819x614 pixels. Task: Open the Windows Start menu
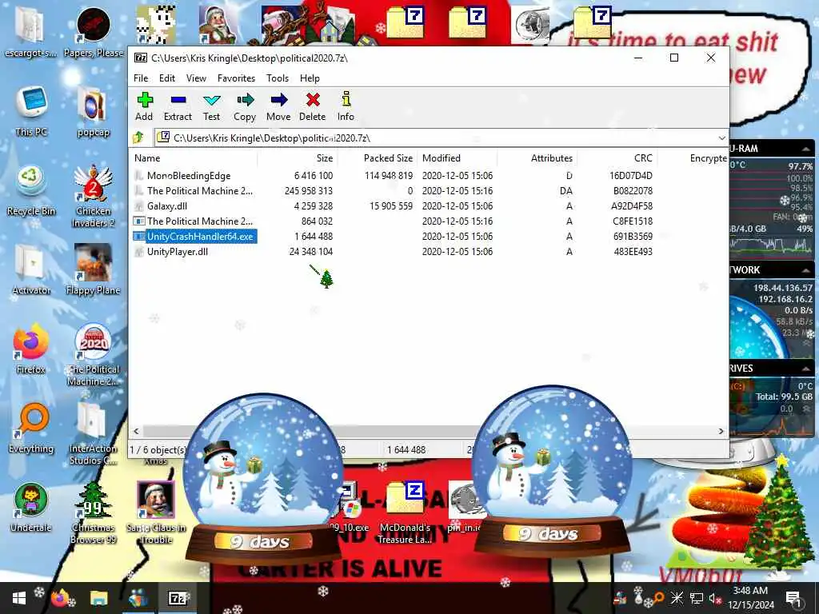(x=19, y=598)
